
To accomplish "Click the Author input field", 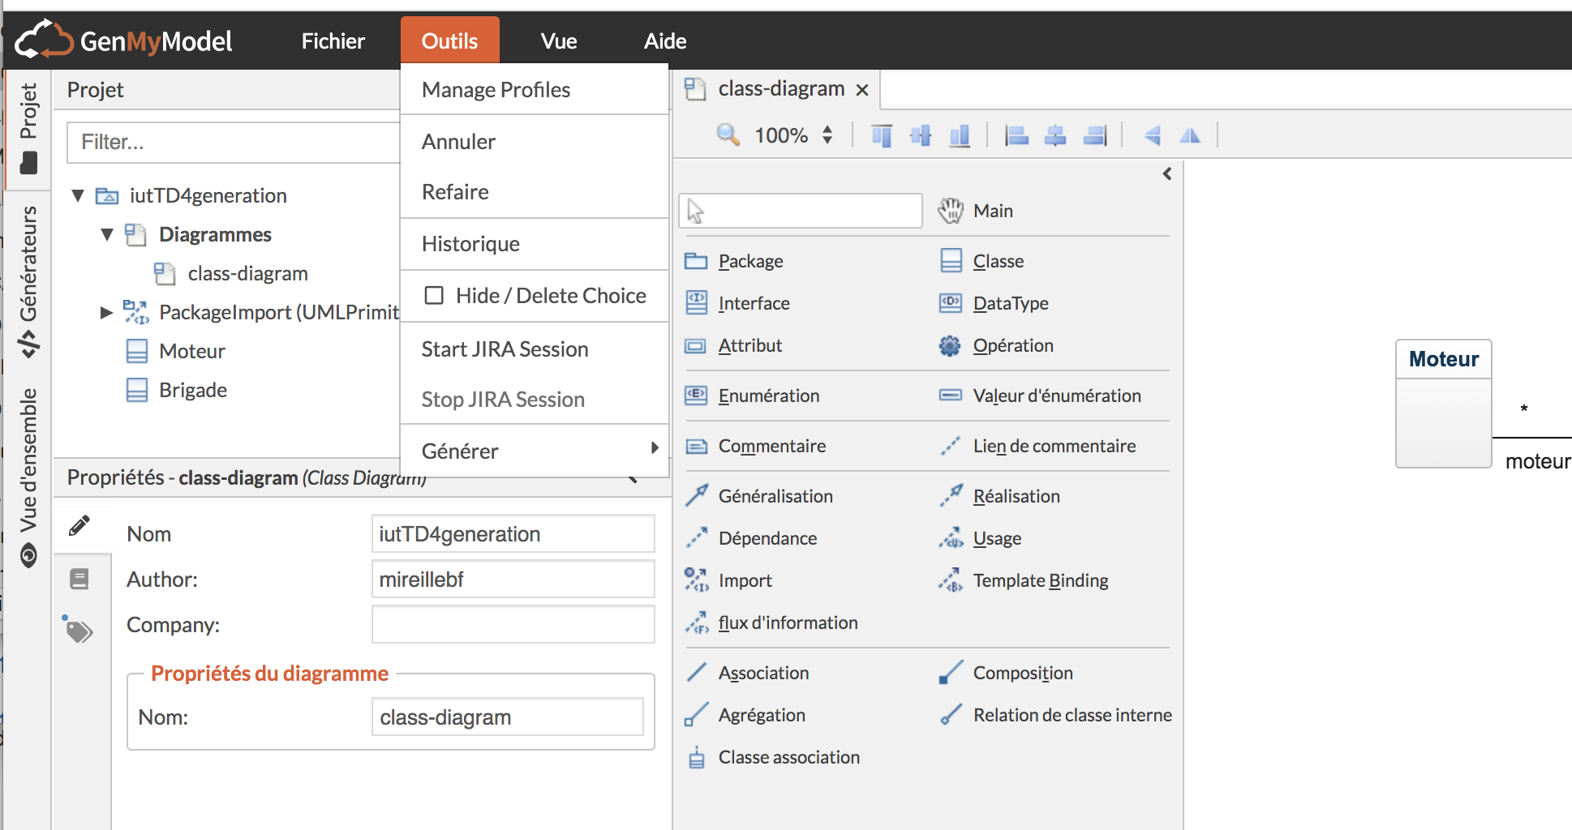I will coord(513,580).
